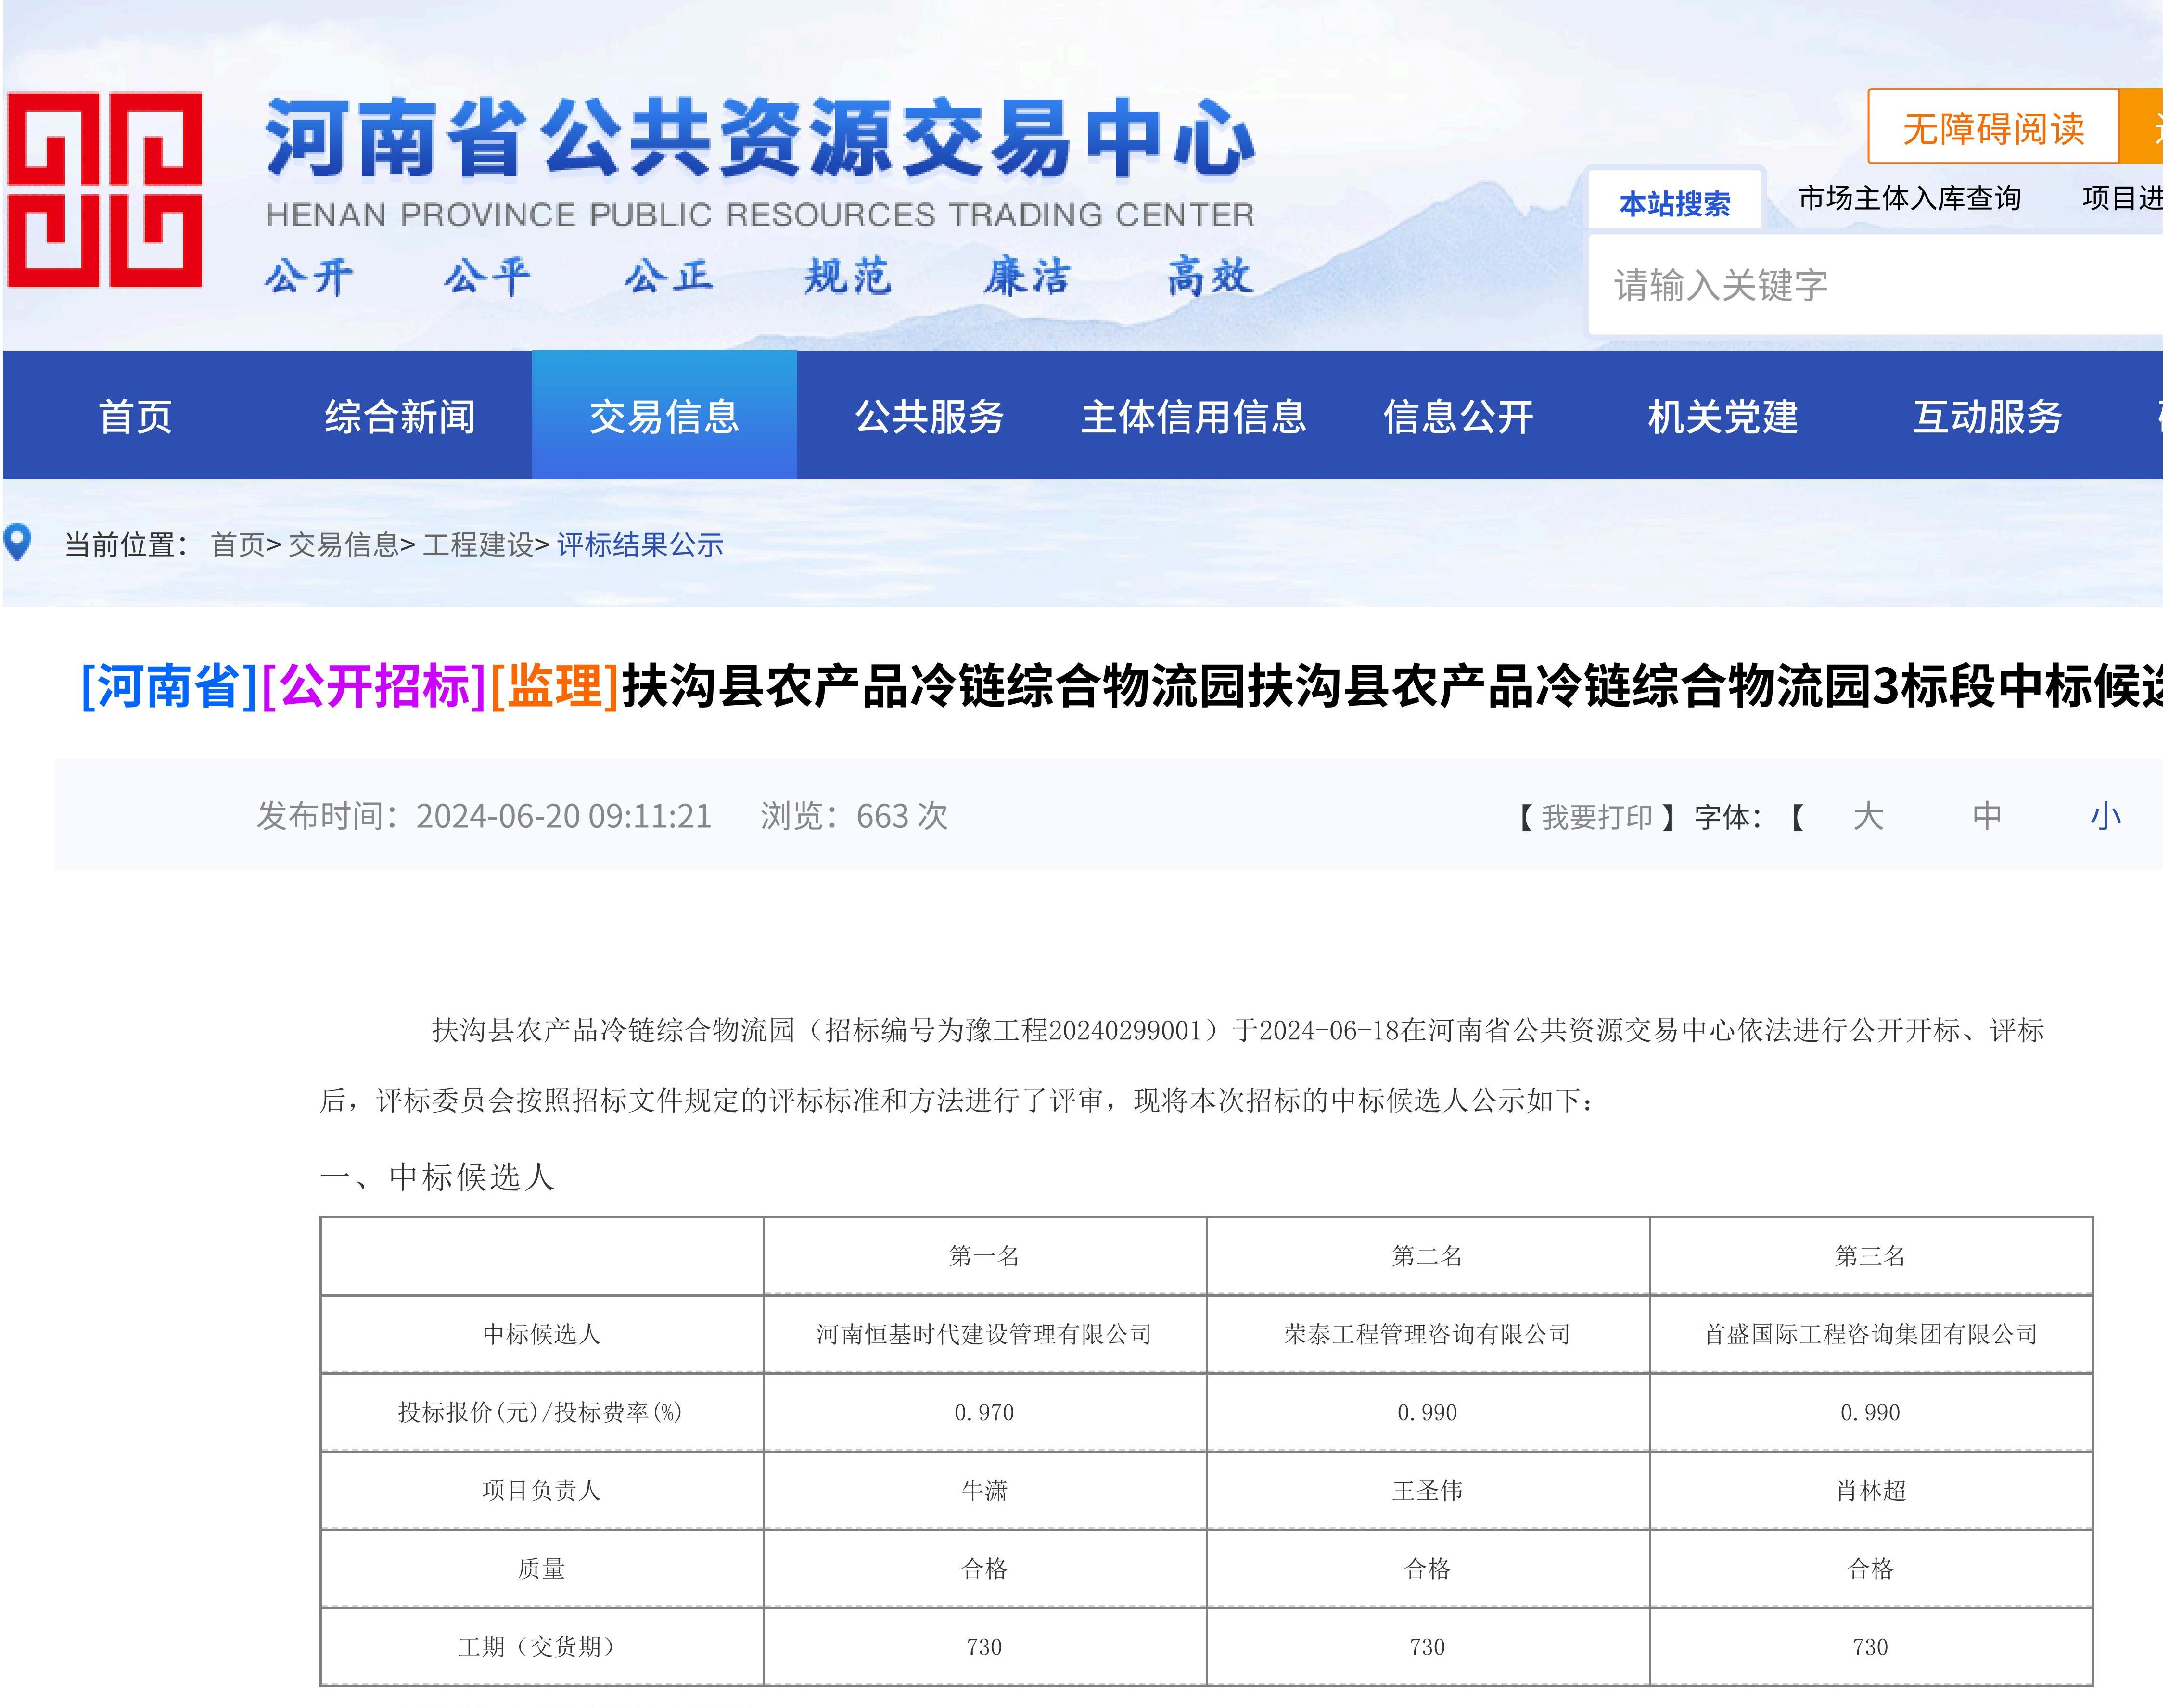This screenshot has height=1708, width=2169.
Task: Open the 公共服务 menu item
Action: (930, 417)
